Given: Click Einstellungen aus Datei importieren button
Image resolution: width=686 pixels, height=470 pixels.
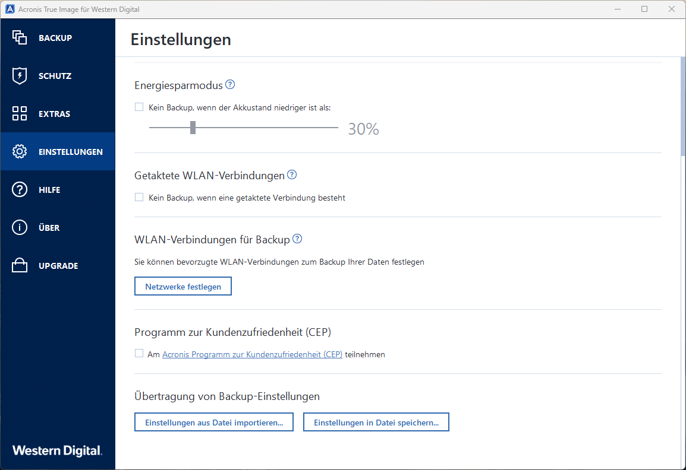Looking at the screenshot, I should click(214, 422).
